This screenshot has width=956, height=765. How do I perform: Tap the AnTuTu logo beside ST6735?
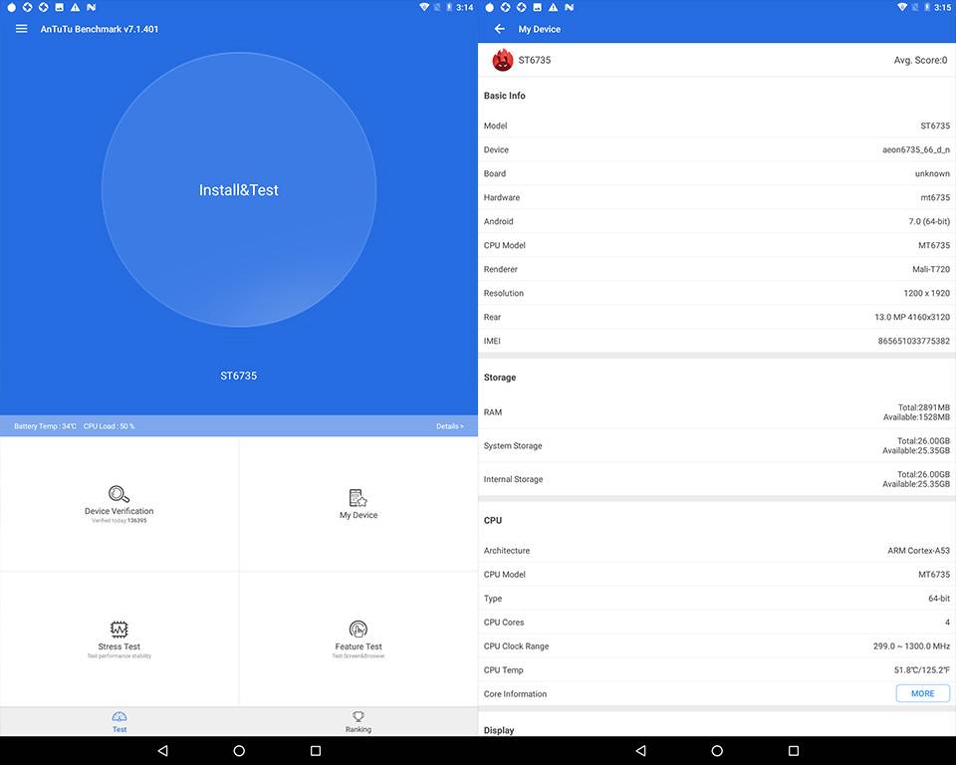click(x=503, y=60)
